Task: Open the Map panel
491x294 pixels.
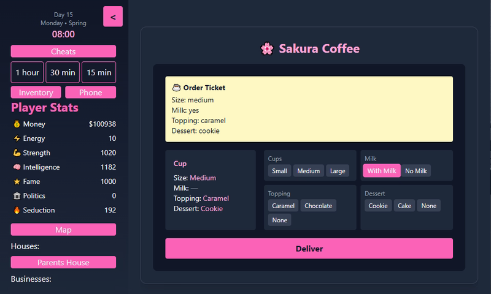Action: click(63, 230)
